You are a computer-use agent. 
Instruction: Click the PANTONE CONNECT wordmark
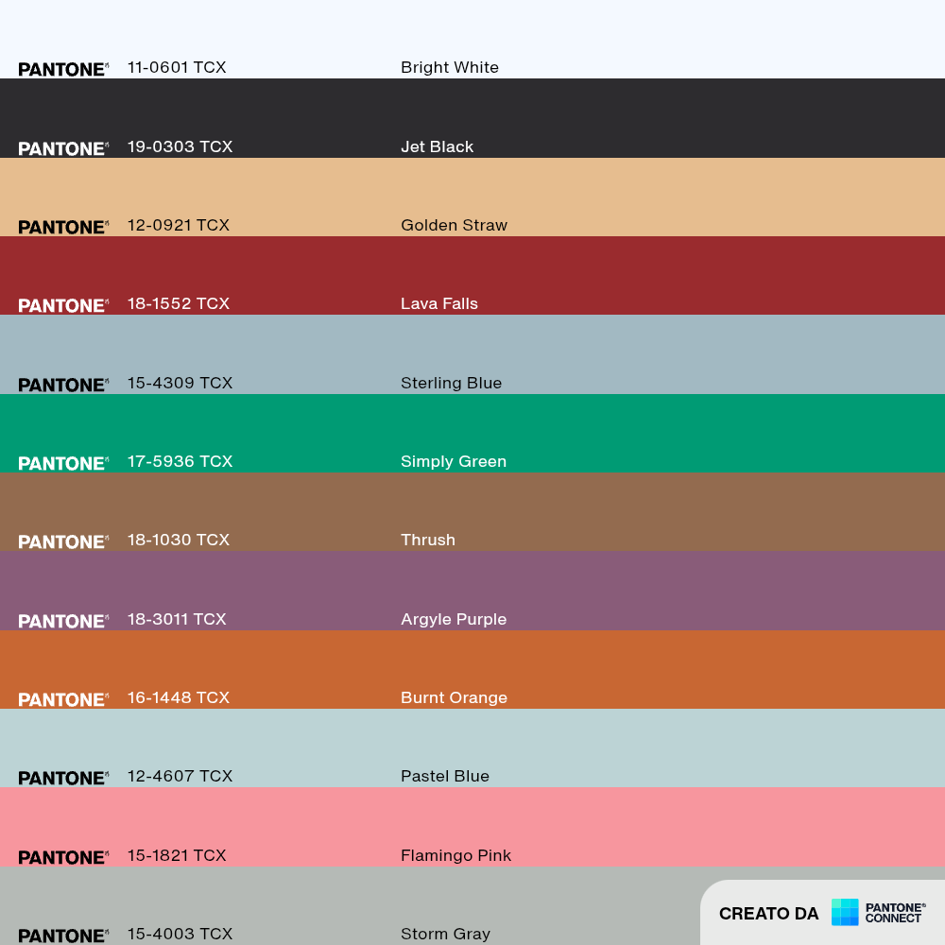(895, 913)
